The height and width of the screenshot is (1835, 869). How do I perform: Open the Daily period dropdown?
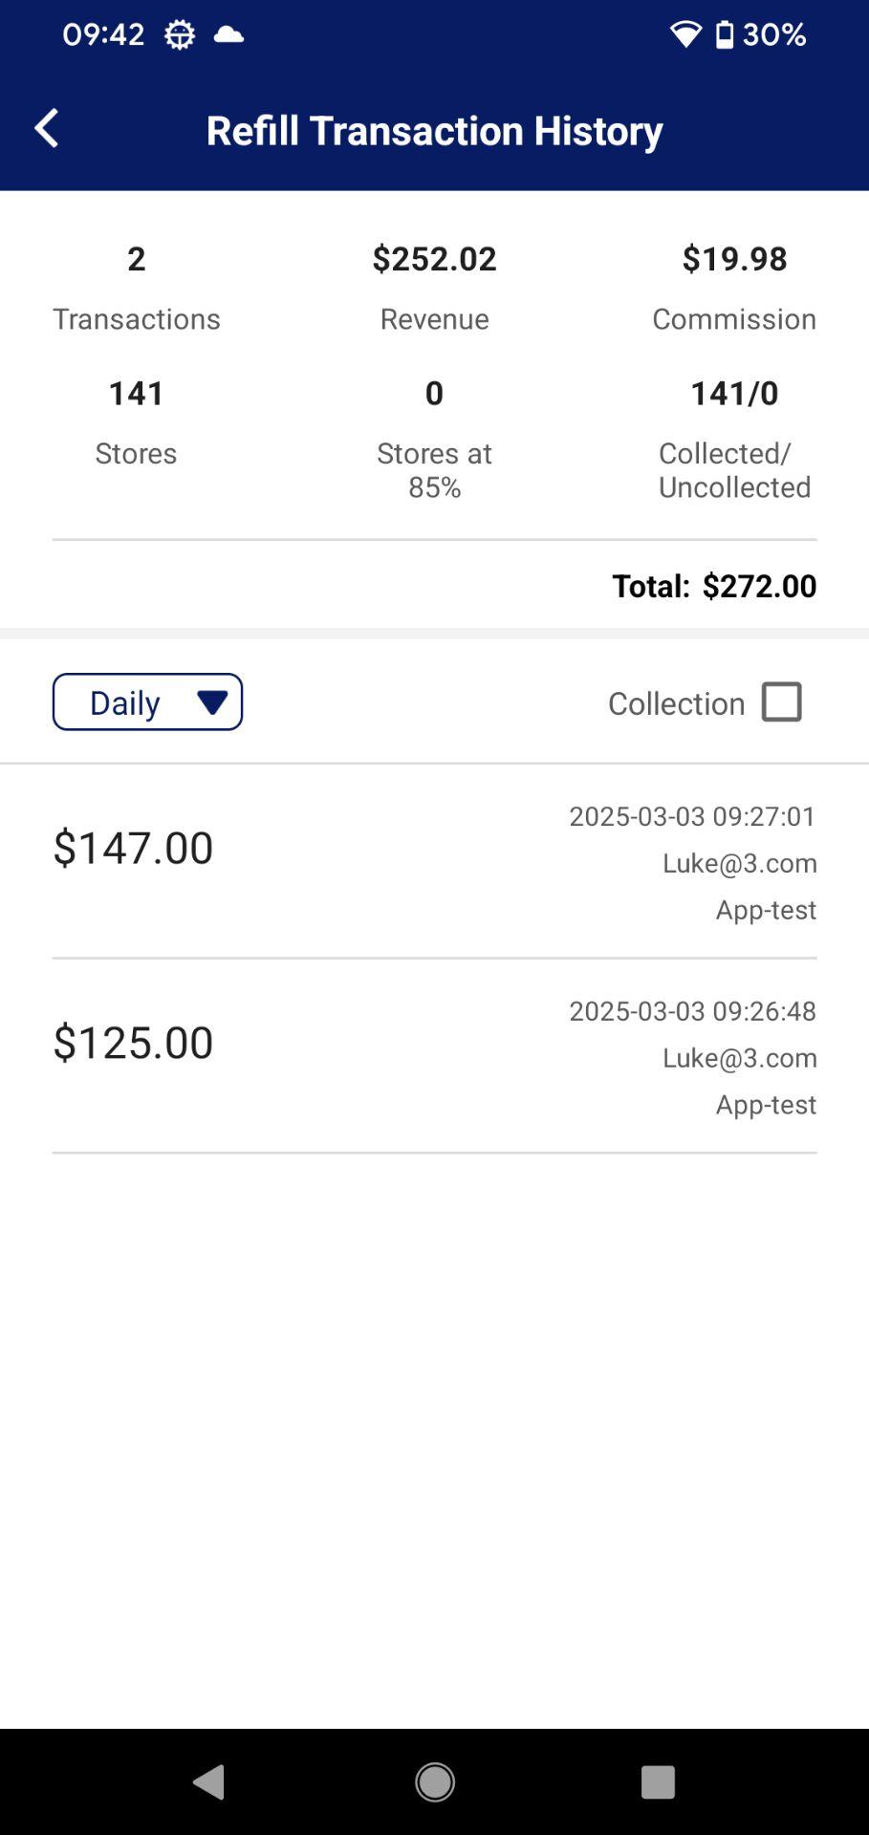click(147, 702)
